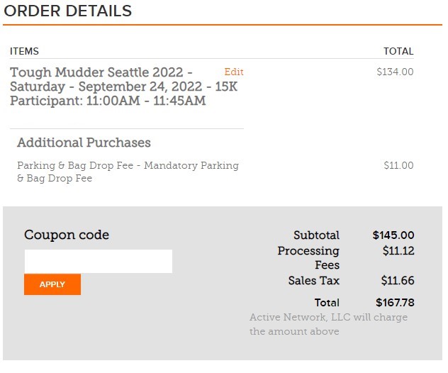Click the $134.00 item price
448x373 pixels.
(x=395, y=72)
